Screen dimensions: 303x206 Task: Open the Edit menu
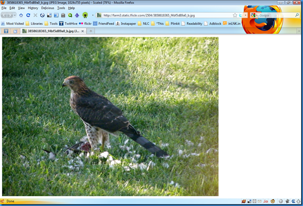coord(12,8)
